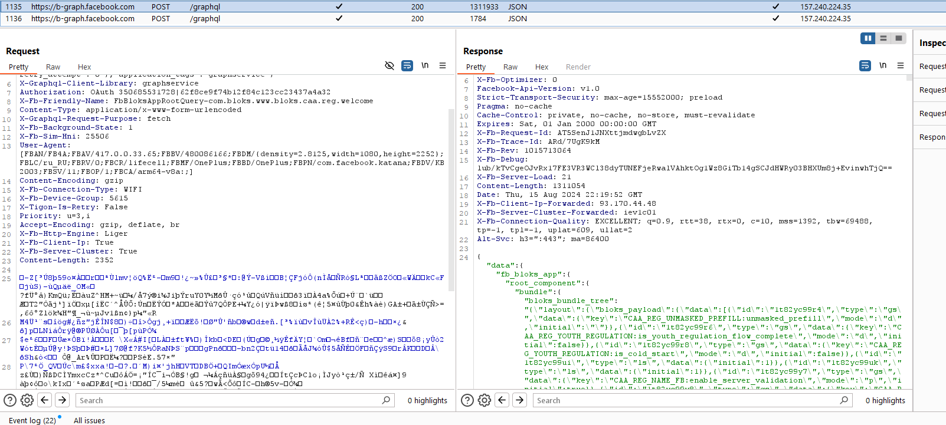Go to previous match in Request search
Image resolution: width=946 pixels, height=425 pixels.
coord(45,400)
